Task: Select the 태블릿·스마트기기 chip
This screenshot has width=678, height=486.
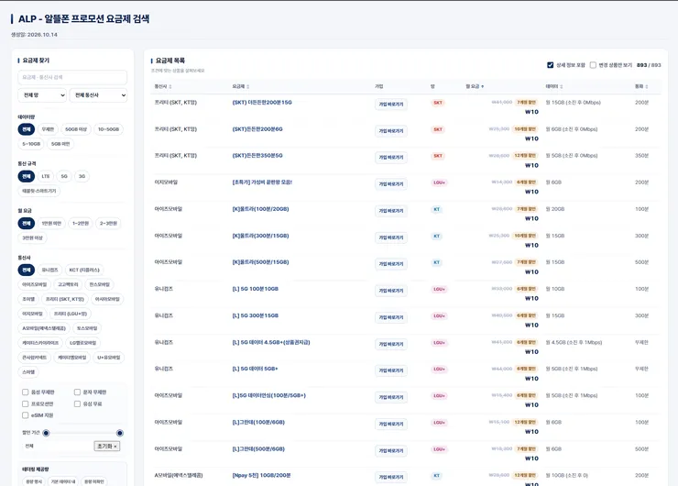Action: click(38, 191)
